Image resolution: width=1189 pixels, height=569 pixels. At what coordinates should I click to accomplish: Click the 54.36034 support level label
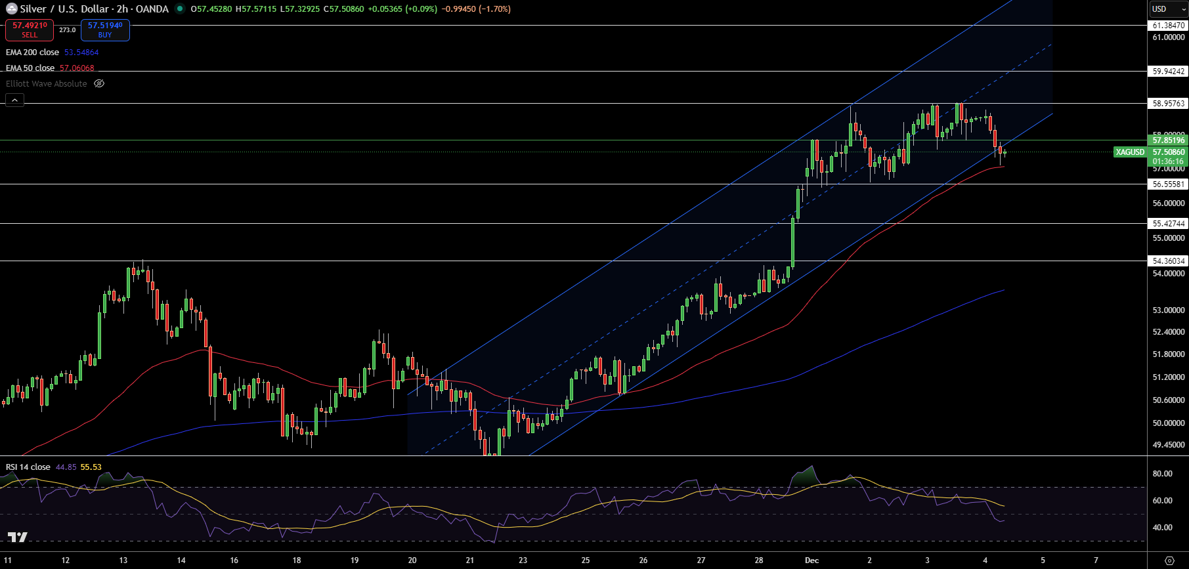[x=1168, y=261]
